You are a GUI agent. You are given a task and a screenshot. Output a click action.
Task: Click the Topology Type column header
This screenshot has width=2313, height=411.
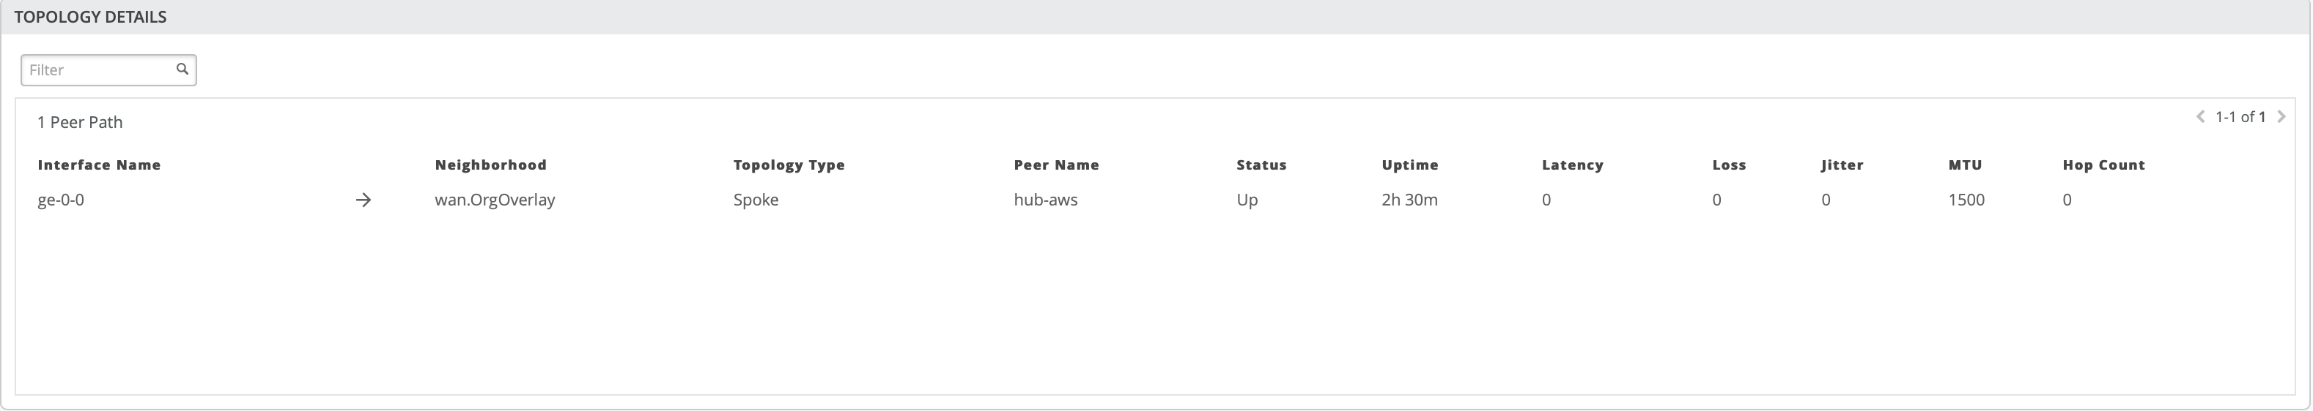coord(789,165)
